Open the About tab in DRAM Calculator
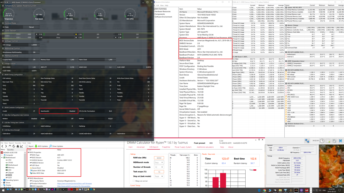The width and height of the screenshot is (344, 193). coord(231,147)
